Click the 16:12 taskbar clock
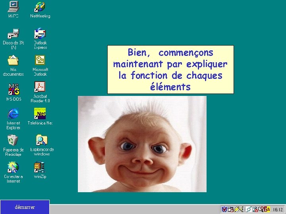Image resolution: width=286 pixels, height=214 pixels. pos(278,210)
